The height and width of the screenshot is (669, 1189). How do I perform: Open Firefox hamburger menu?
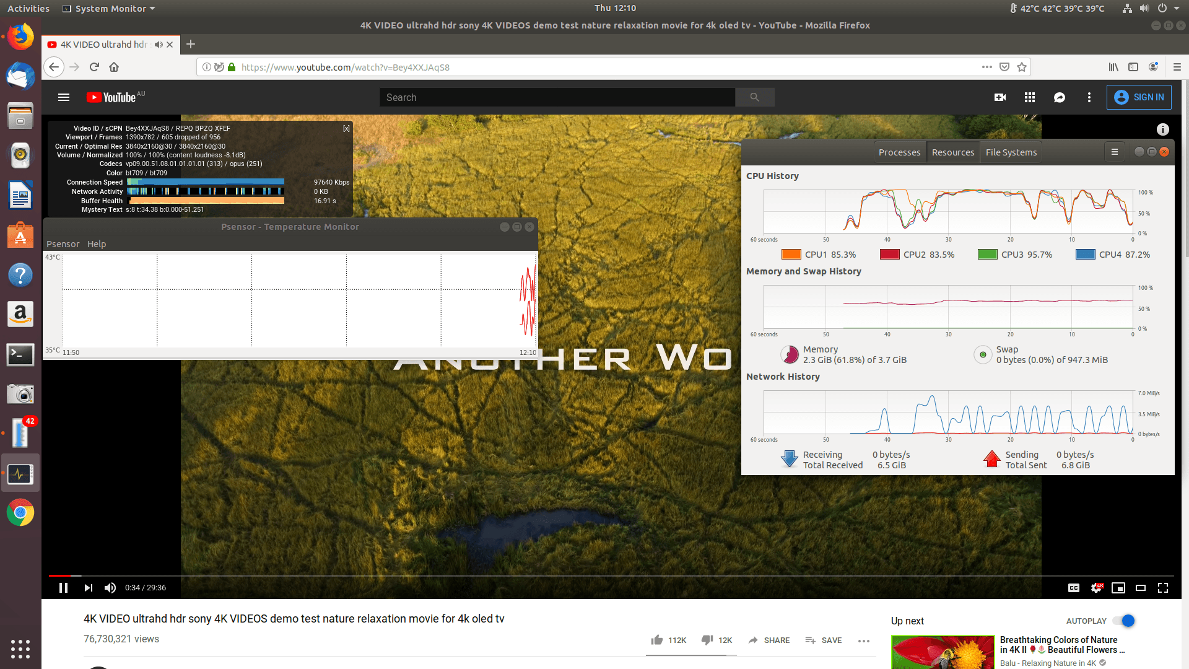[1177, 67]
